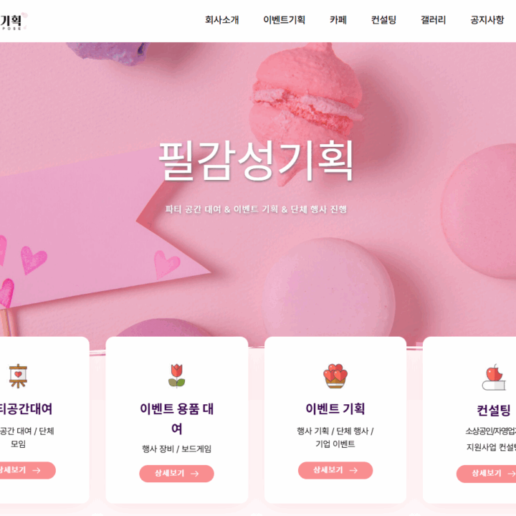Go to the 카페 menu
The image size is (516, 516).
(338, 20)
